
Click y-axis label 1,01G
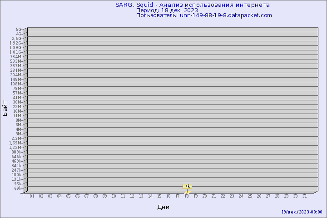pos(15,52)
